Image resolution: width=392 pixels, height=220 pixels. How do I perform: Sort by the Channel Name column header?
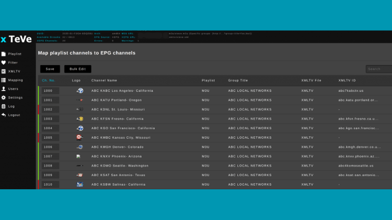pyautogui.click(x=104, y=81)
